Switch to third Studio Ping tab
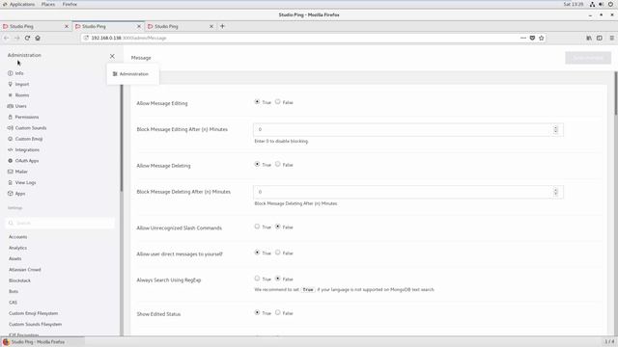The image size is (618, 347). [x=181, y=26]
